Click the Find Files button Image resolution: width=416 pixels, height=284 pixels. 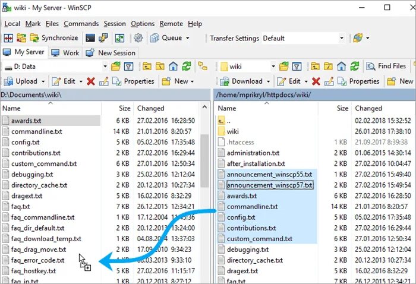point(386,66)
